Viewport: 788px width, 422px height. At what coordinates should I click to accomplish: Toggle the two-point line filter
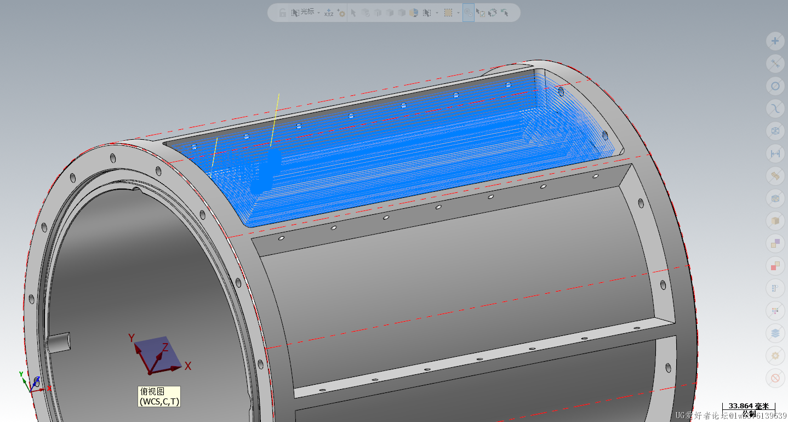click(x=775, y=64)
